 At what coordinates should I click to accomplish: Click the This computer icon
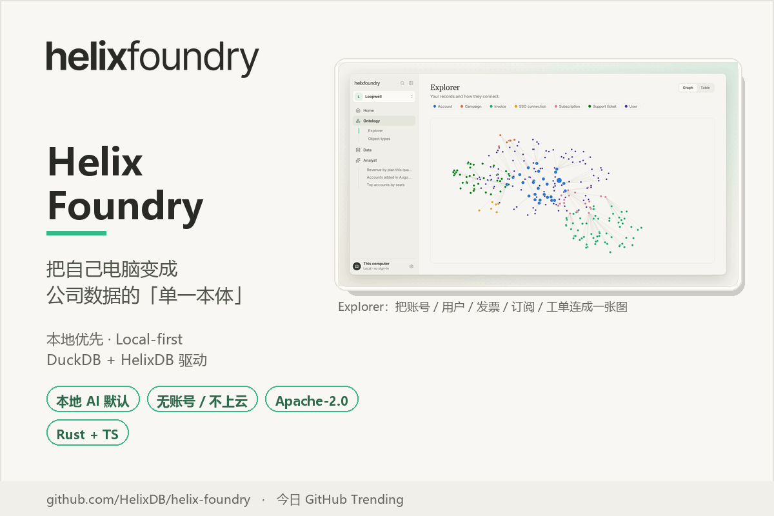357,266
